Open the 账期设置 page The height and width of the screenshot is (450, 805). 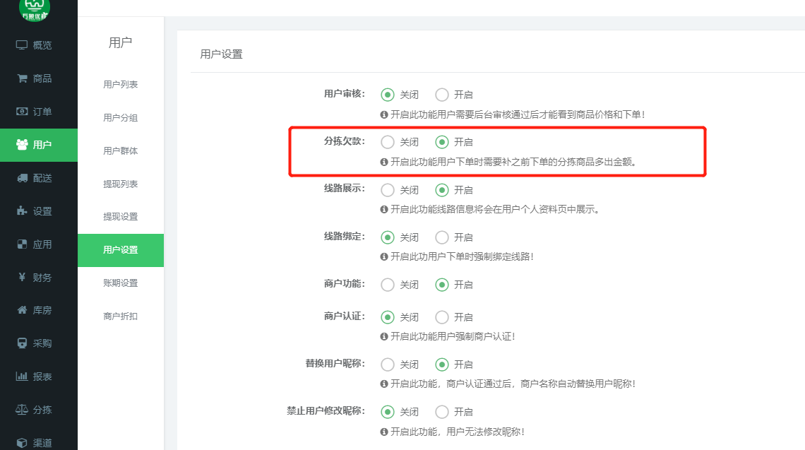click(121, 283)
